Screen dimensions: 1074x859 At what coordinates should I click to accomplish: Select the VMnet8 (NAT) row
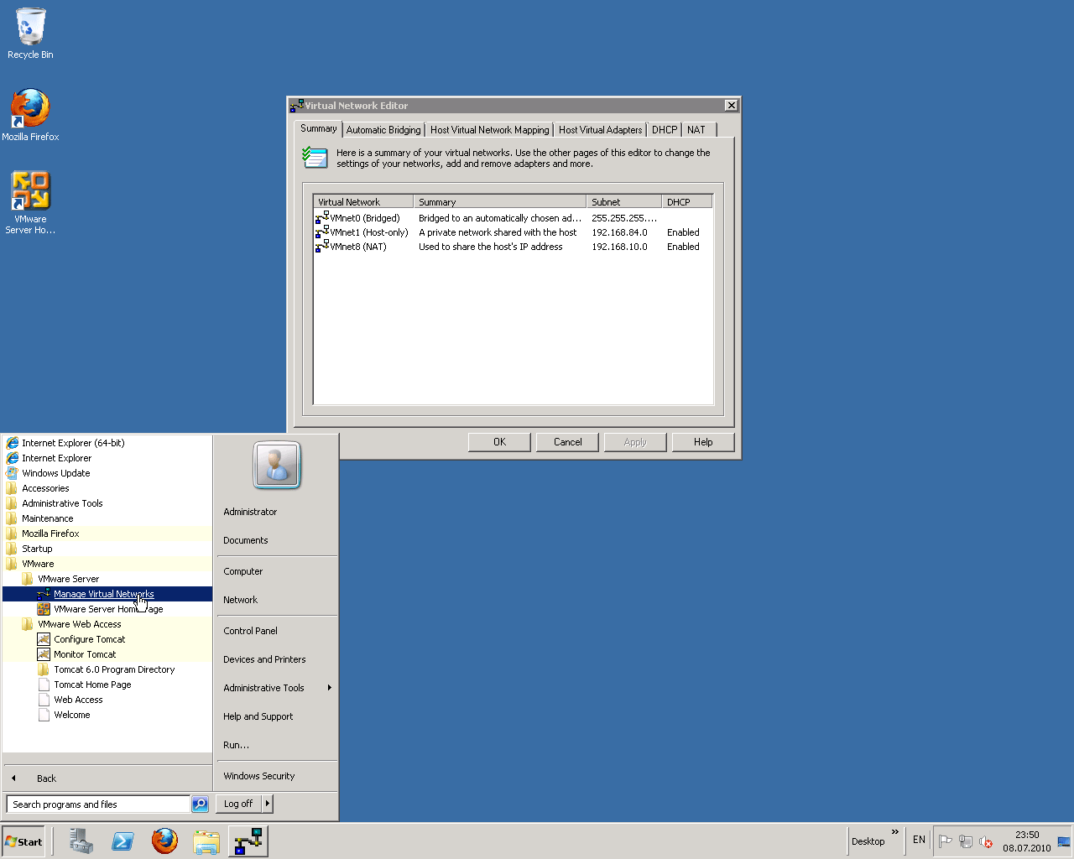tap(513, 247)
